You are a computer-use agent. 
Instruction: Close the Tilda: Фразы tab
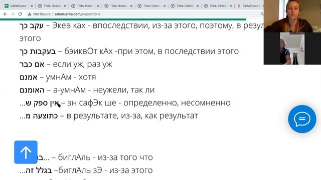(131, 6)
